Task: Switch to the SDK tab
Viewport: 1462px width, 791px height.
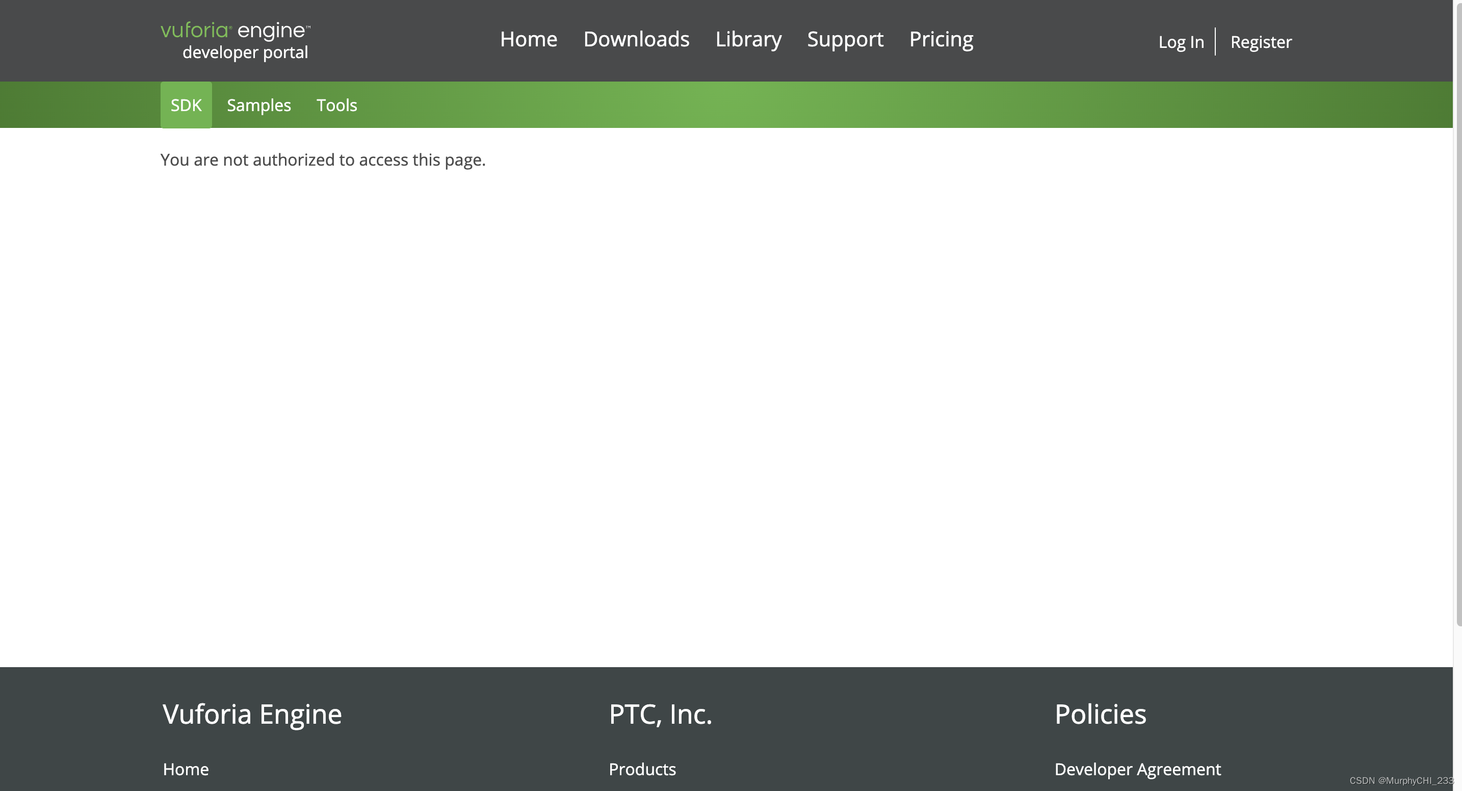Action: 186,104
